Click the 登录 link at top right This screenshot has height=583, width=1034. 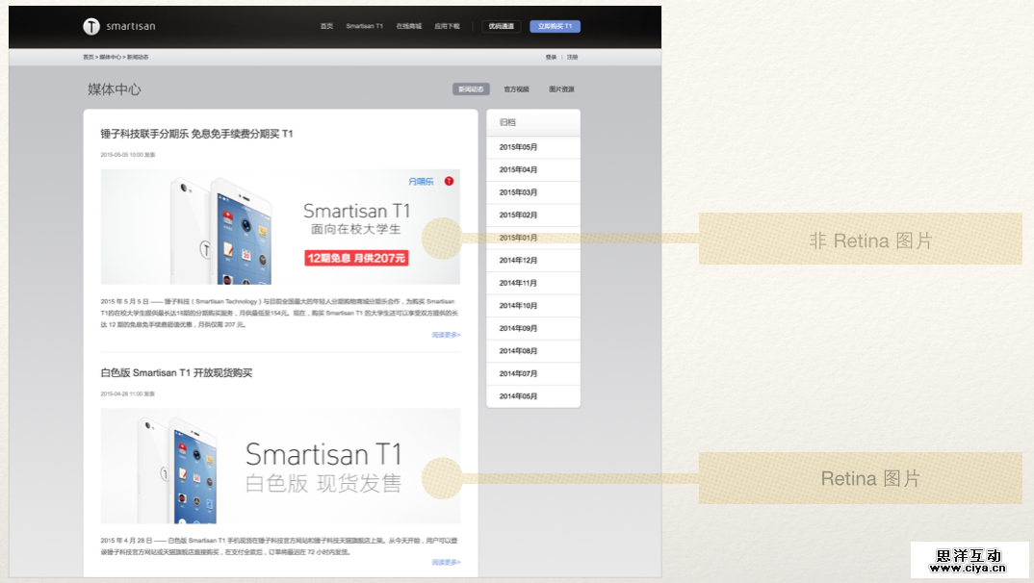pos(549,57)
